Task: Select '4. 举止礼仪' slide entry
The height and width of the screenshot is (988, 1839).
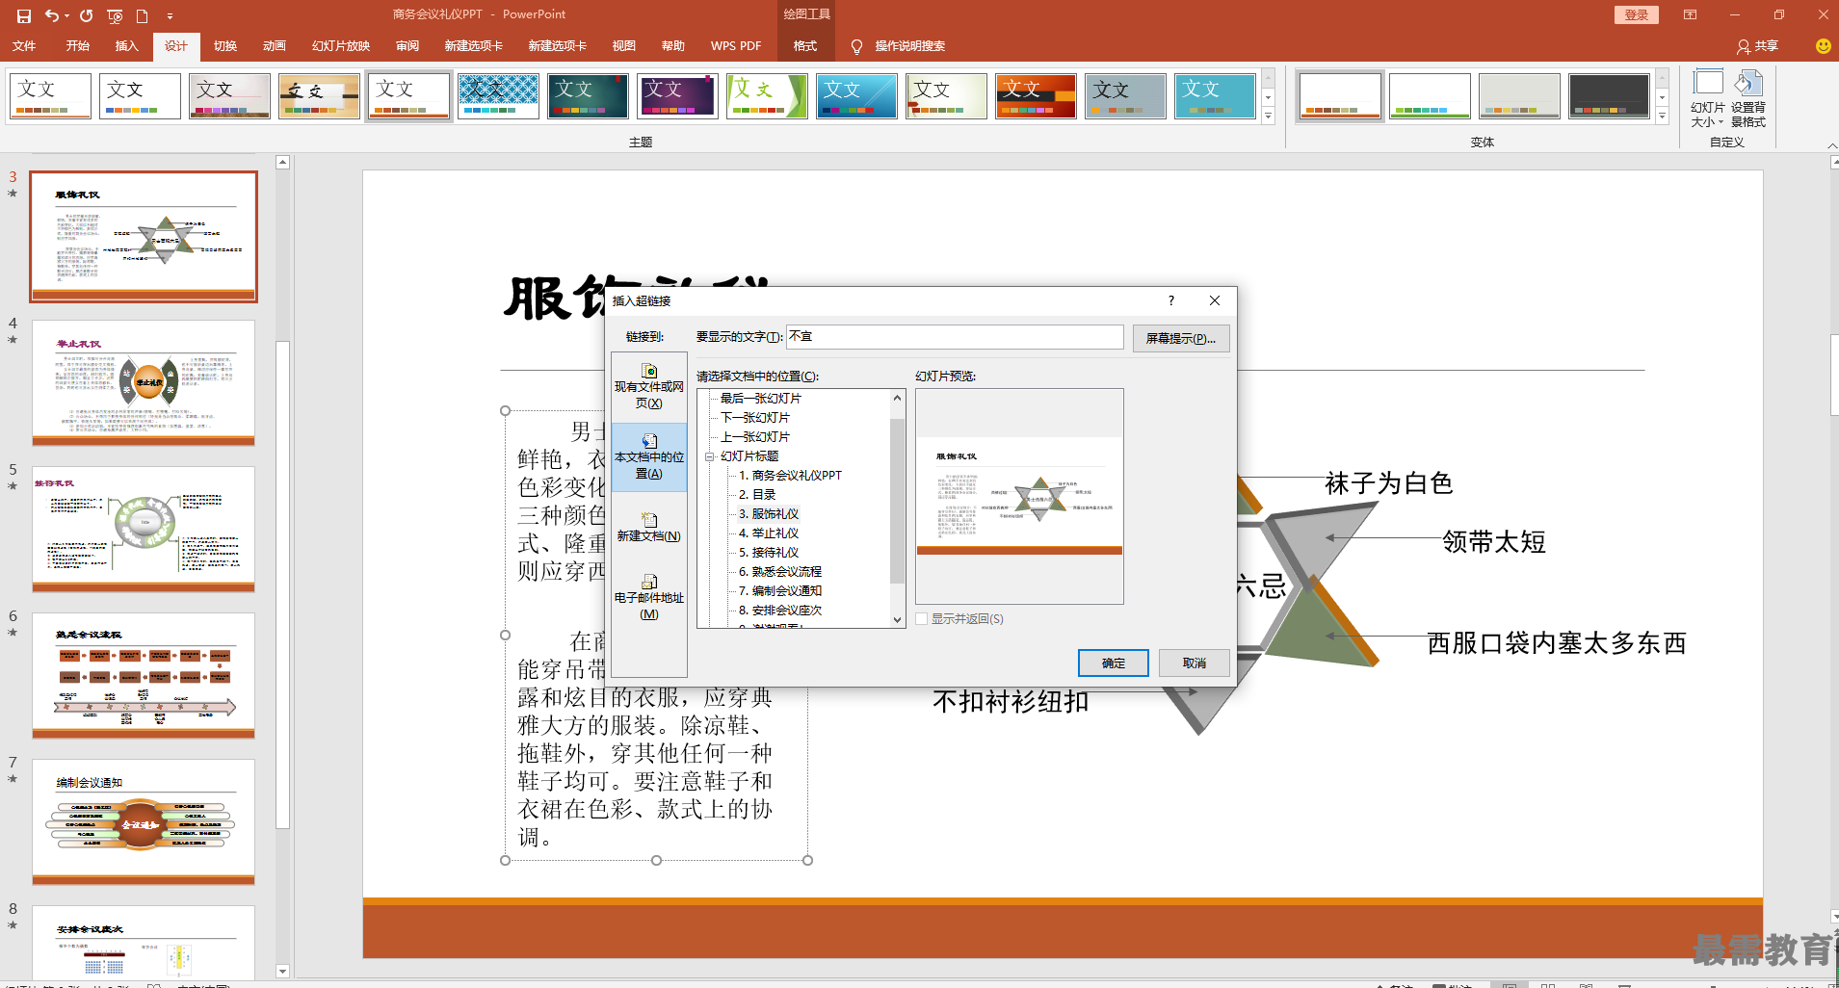Action: [769, 533]
